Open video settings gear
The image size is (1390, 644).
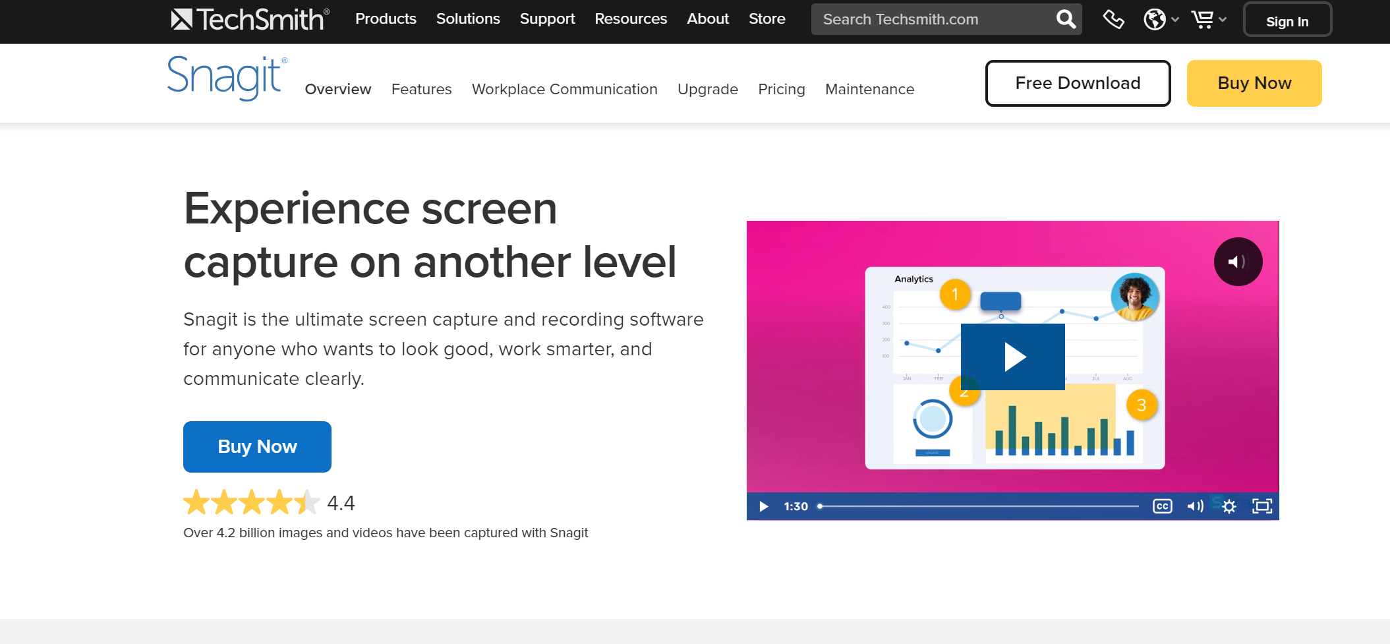[x=1229, y=506]
